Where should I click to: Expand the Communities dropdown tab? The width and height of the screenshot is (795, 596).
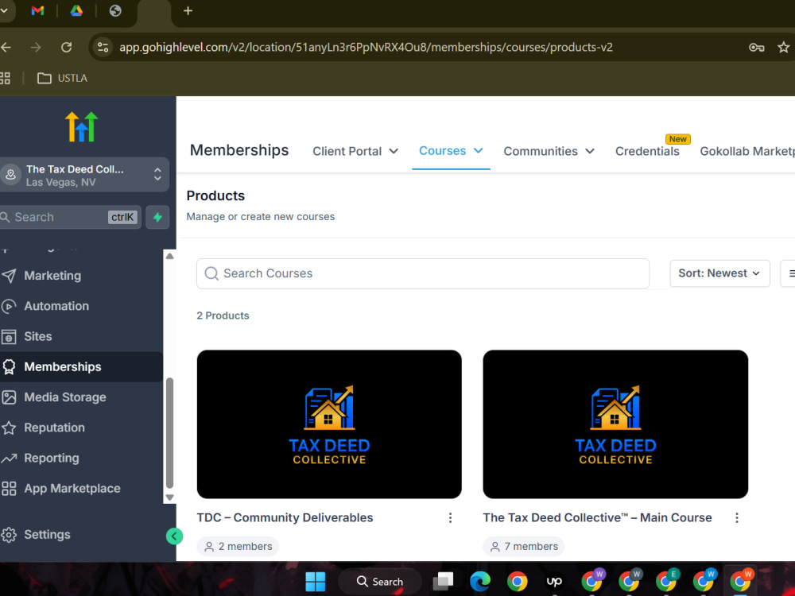(549, 151)
